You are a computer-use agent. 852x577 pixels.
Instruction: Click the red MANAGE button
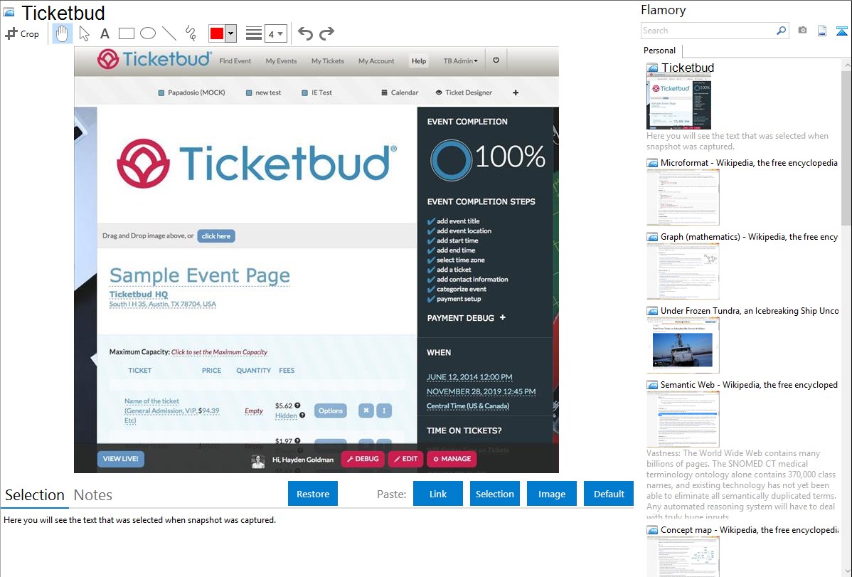(452, 459)
